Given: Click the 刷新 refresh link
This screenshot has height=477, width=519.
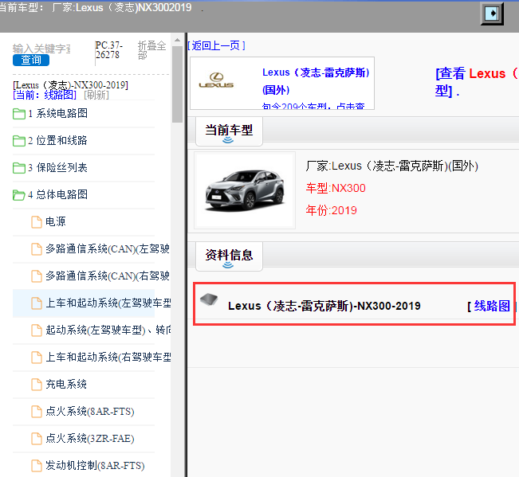Looking at the screenshot, I should [x=96, y=96].
